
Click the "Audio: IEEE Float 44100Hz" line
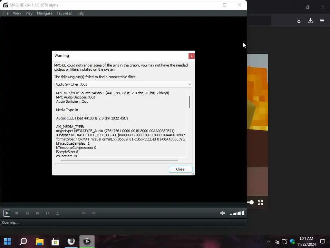pyautogui.click(x=92, y=118)
